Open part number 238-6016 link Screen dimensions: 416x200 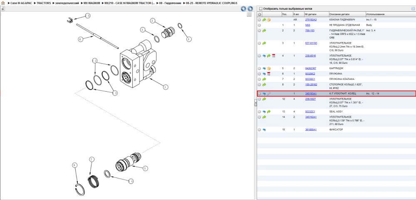coord(310,56)
